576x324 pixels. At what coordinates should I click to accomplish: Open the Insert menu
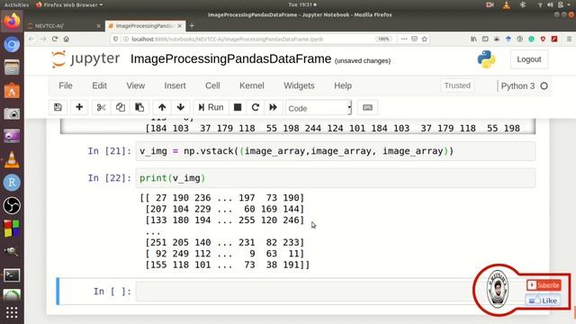pos(175,85)
